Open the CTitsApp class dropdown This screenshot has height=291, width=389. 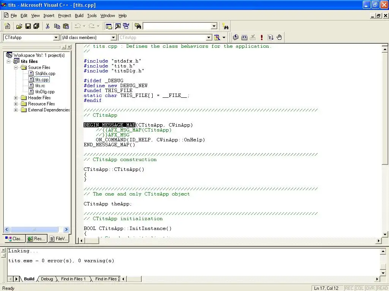tap(56, 38)
